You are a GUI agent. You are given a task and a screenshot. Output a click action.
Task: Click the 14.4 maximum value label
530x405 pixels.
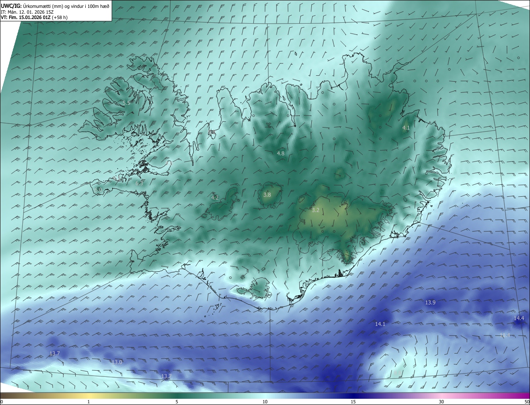[519, 318]
